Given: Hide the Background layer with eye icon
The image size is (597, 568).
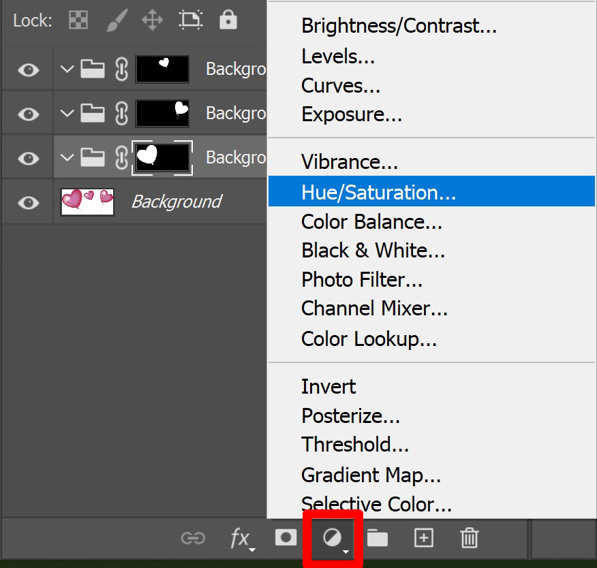Looking at the screenshot, I should point(29,202).
